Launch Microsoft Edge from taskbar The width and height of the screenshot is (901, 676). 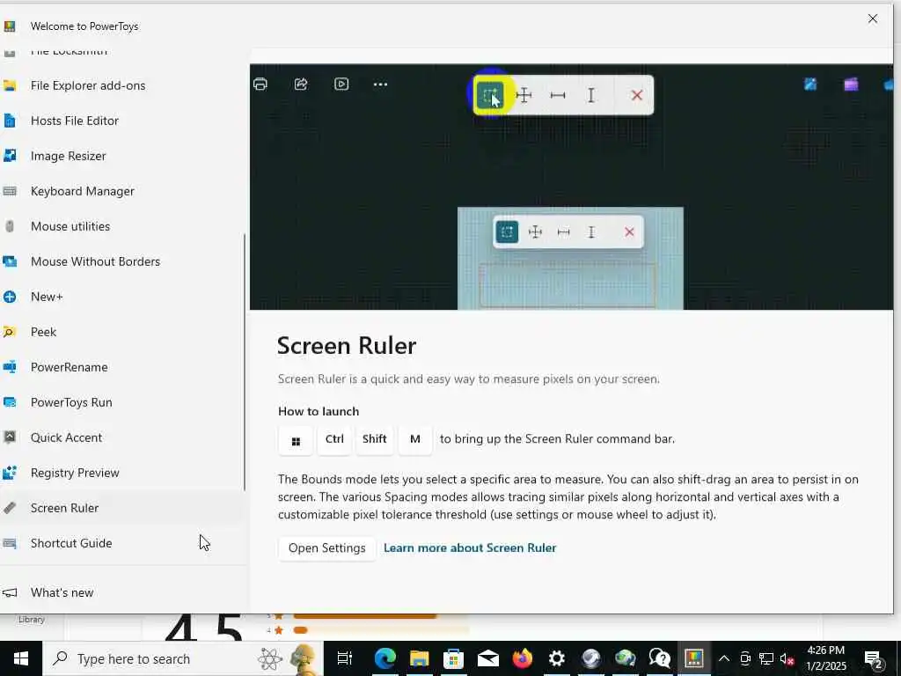(x=385, y=658)
